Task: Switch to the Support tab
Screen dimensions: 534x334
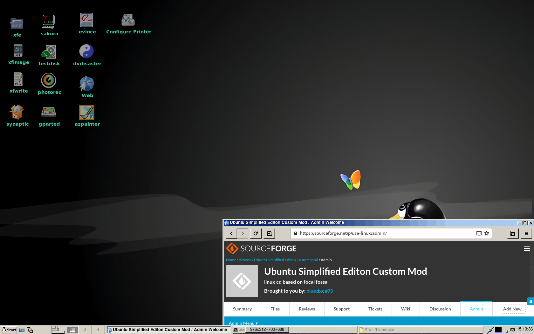Action: pyautogui.click(x=342, y=309)
